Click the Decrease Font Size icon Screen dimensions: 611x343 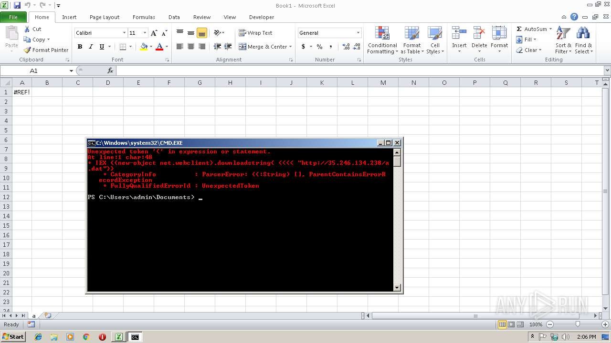click(x=164, y=33)
